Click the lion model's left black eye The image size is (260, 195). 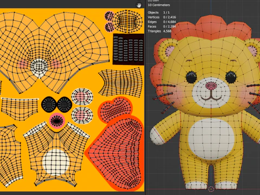click(191, 77)
